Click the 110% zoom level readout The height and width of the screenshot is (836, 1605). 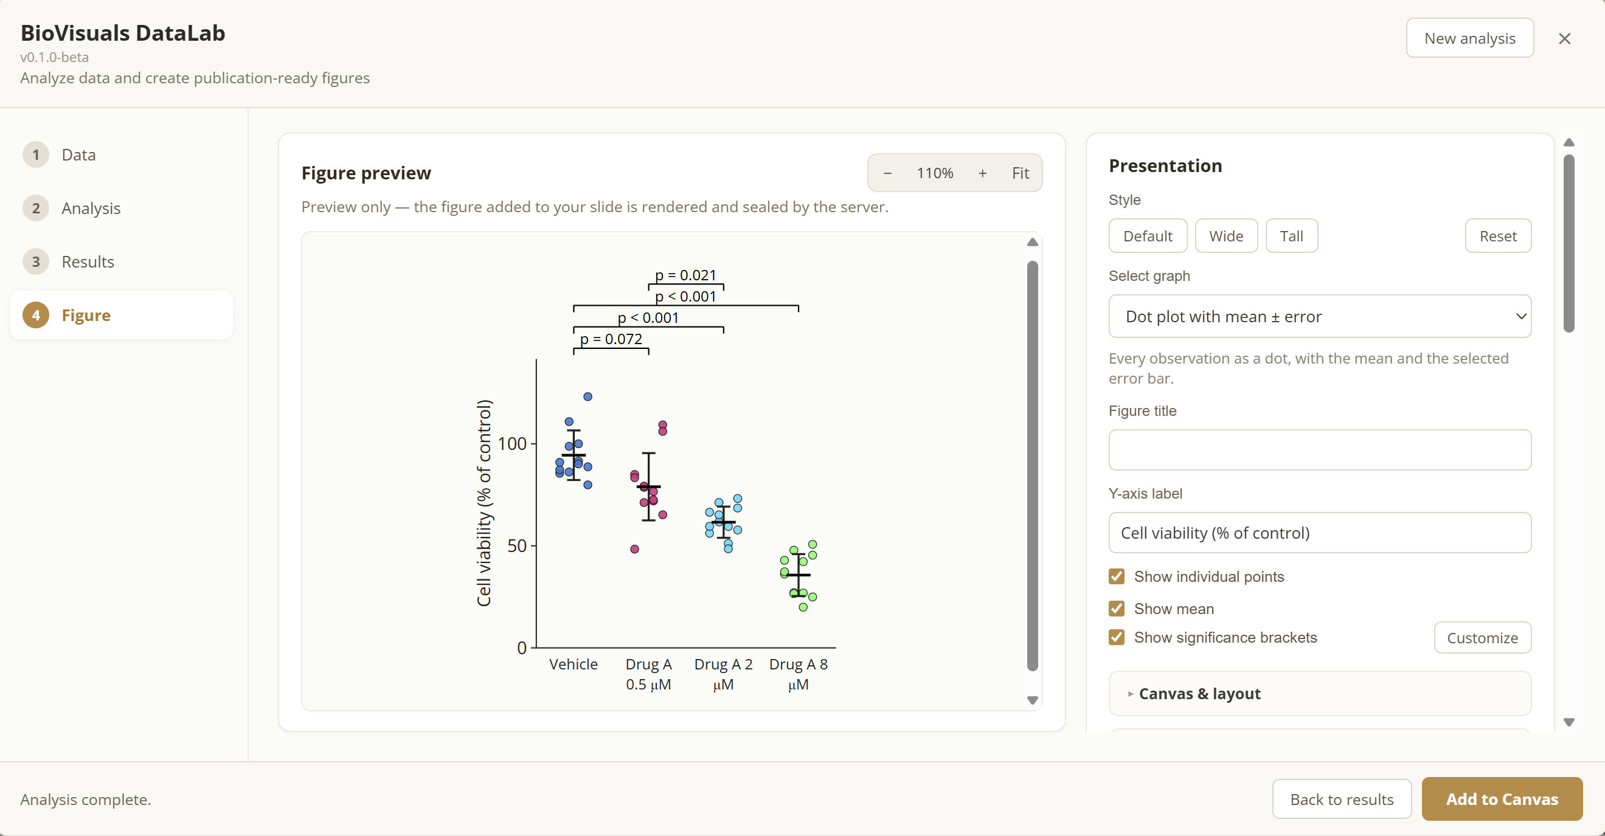[935, 173]
